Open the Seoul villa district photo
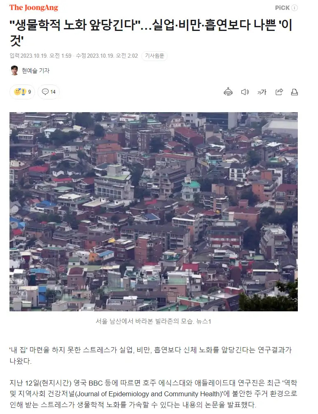 pos(154,212)
